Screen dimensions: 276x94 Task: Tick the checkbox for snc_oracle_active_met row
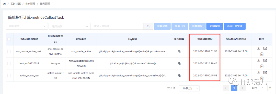9,51
